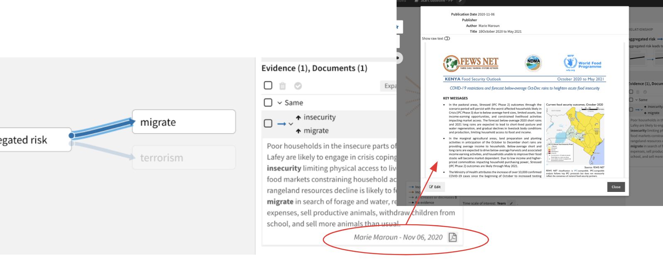Click the title 1BOctober 2020 to May 2021
This screenshot has height=260, width=663.
click(x=500, y=32)
